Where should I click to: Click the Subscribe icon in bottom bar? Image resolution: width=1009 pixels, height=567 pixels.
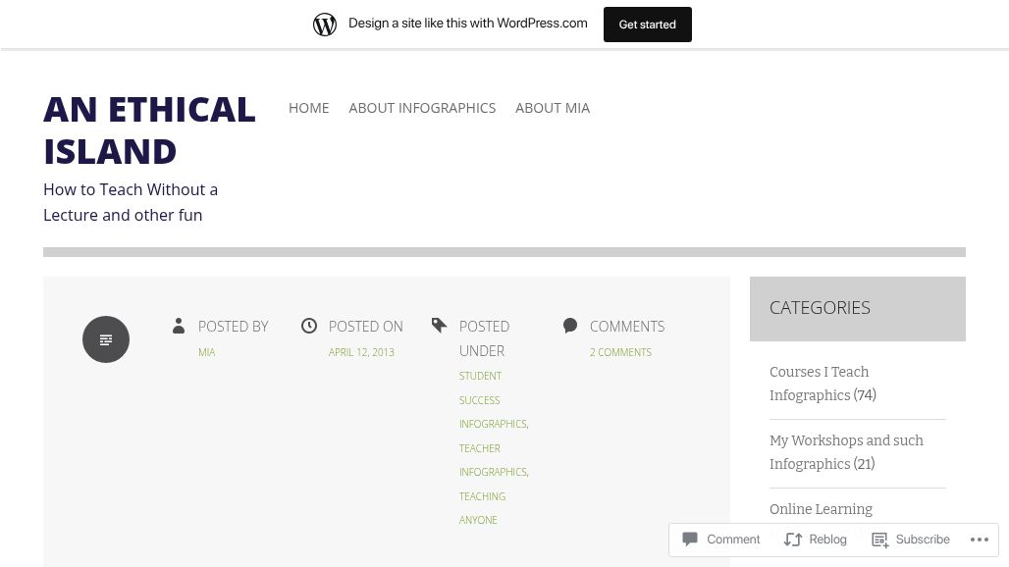879,540
